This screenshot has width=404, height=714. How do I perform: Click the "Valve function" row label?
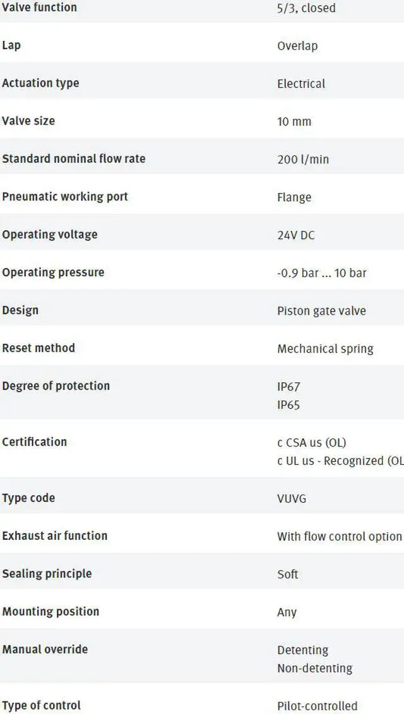pos(39,8)
